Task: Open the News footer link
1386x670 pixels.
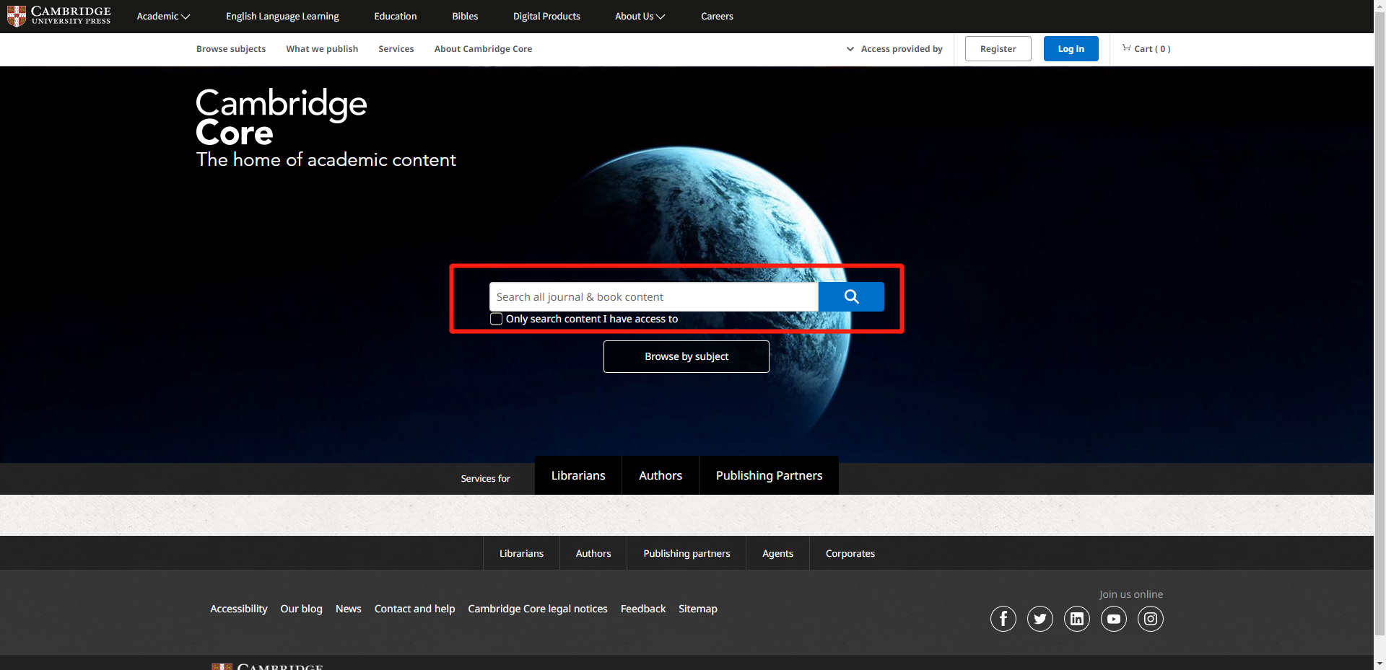Action: click(349, 609)
